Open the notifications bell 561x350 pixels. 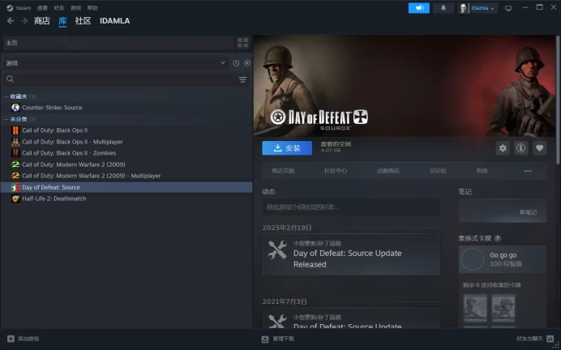coord(443,8)
